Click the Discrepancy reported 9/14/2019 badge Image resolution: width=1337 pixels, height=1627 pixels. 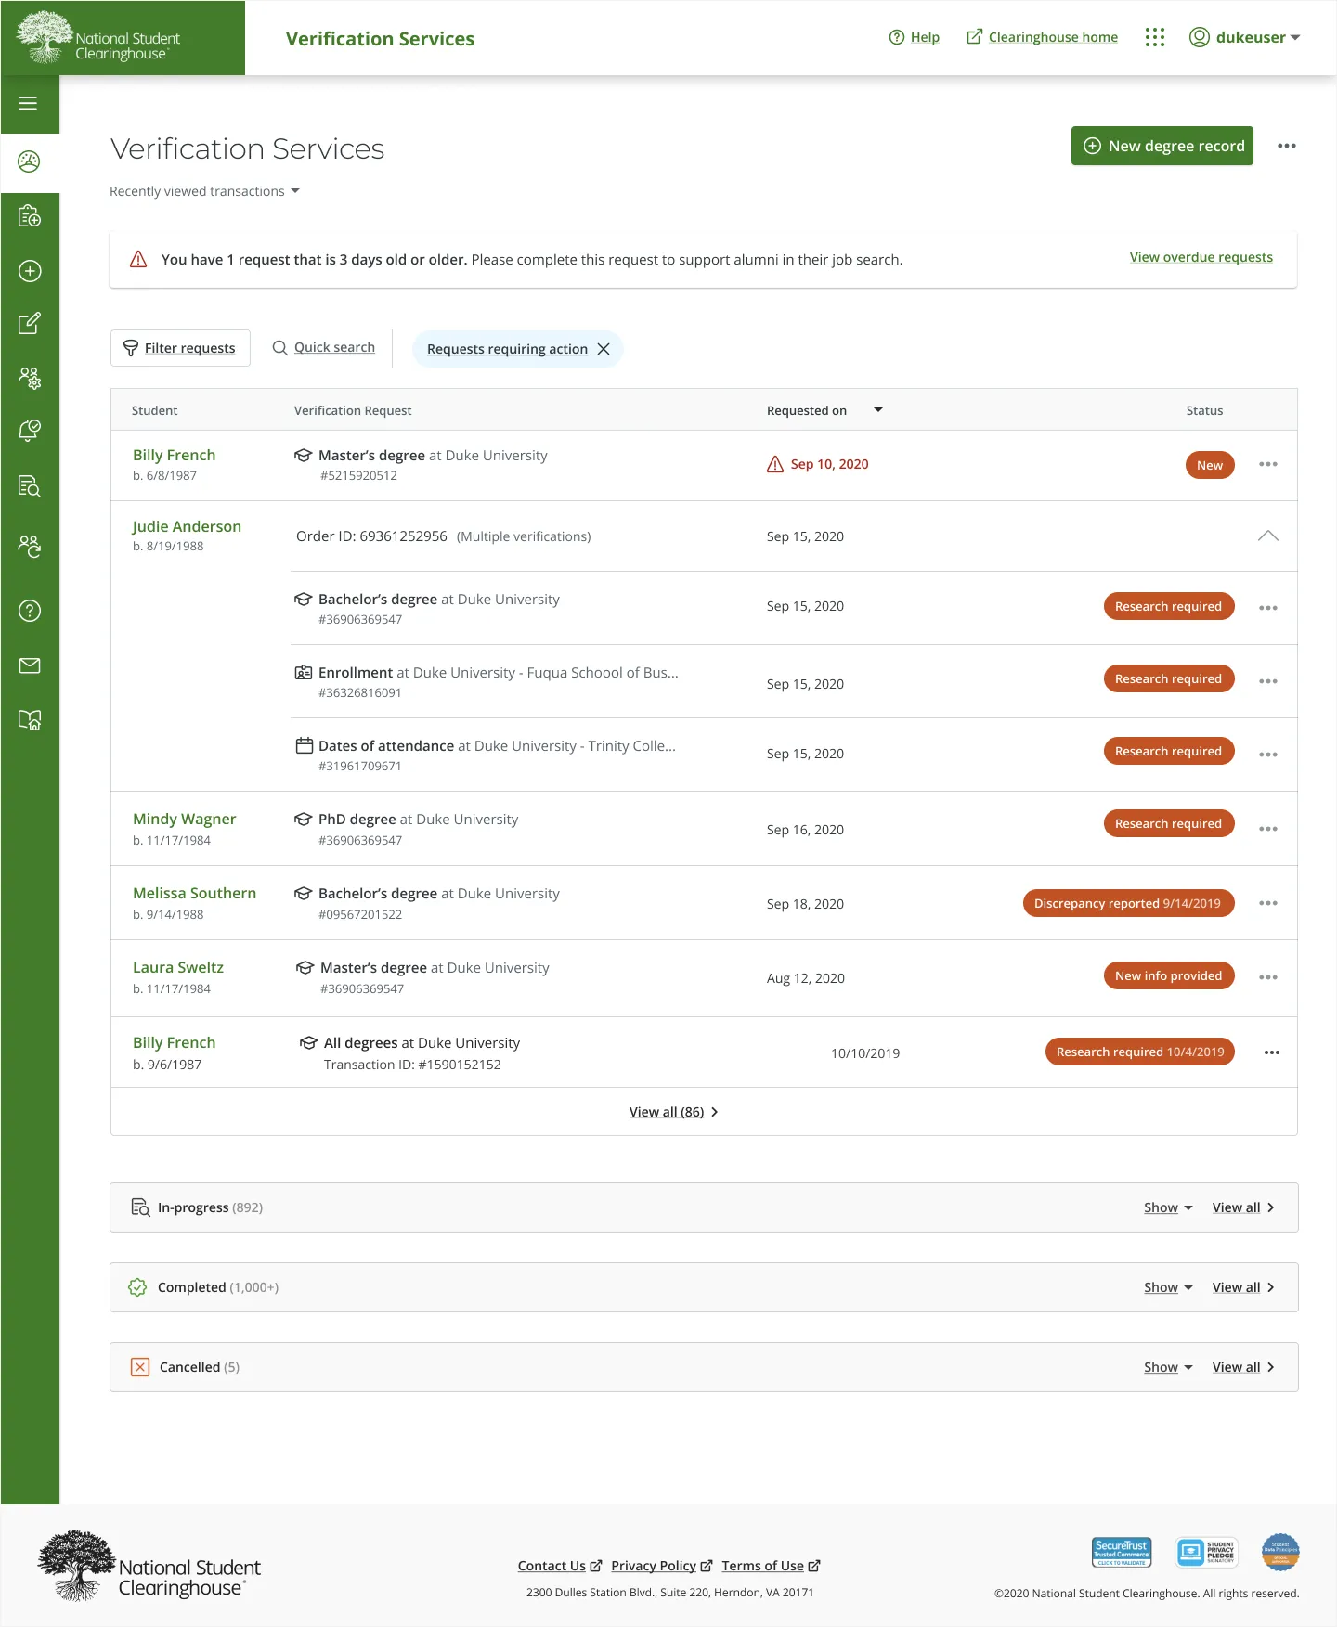(1128, 903)
